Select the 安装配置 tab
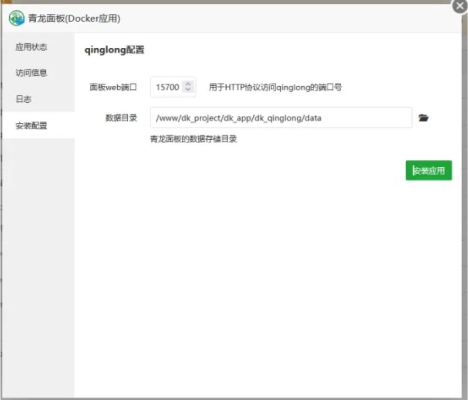This screenshot has height=400, width=468. click(31, 126)
